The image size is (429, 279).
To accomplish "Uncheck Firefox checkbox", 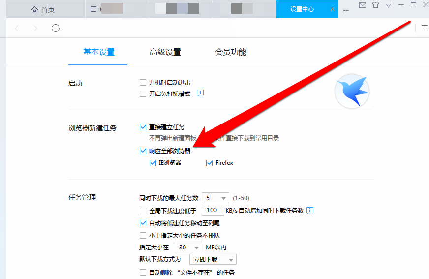I will click(x=209, y=163).
